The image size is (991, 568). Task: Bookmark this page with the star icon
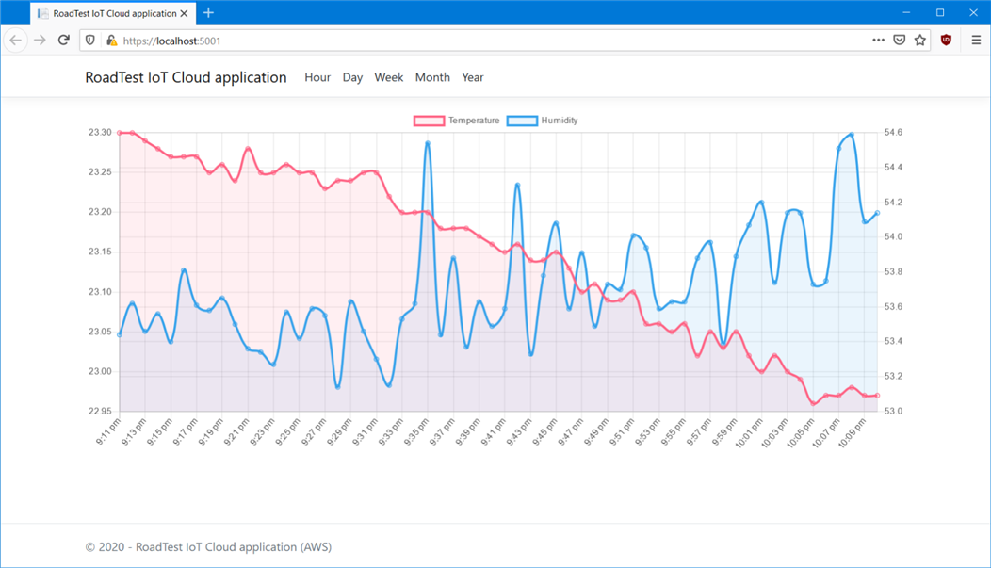pyautogui.click(x=920, y=41)
